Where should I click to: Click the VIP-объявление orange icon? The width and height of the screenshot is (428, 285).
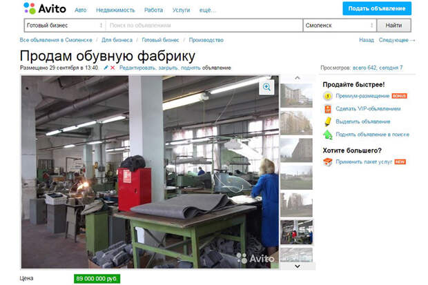pos(328,109)
